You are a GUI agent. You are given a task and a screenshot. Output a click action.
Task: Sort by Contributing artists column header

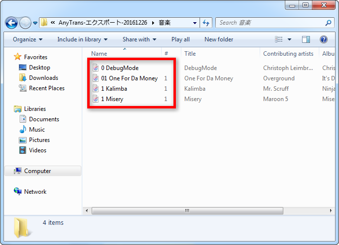point(288,53)
